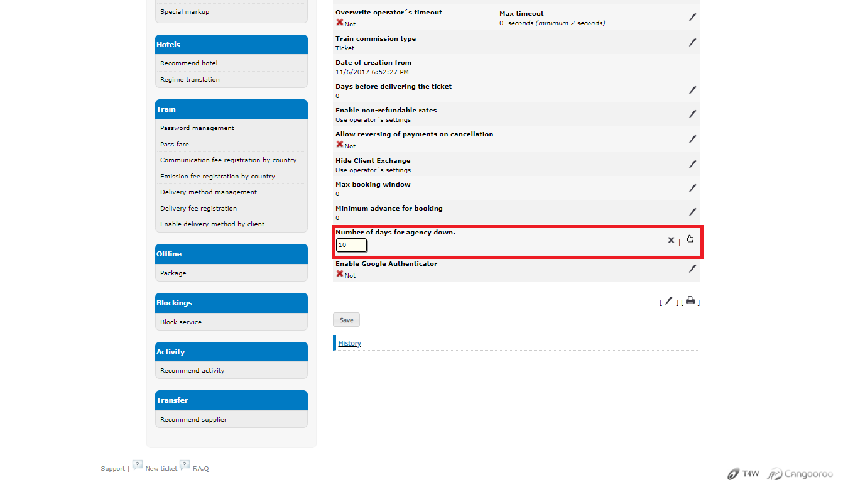Click the Train section header
Screen dimensions: 843x482
pyautogui.click(x=231, y=109)
